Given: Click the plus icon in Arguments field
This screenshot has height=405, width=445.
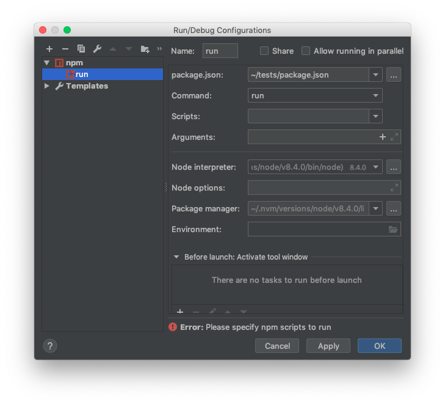Looking at the screenshot, I should coord(383,137).
